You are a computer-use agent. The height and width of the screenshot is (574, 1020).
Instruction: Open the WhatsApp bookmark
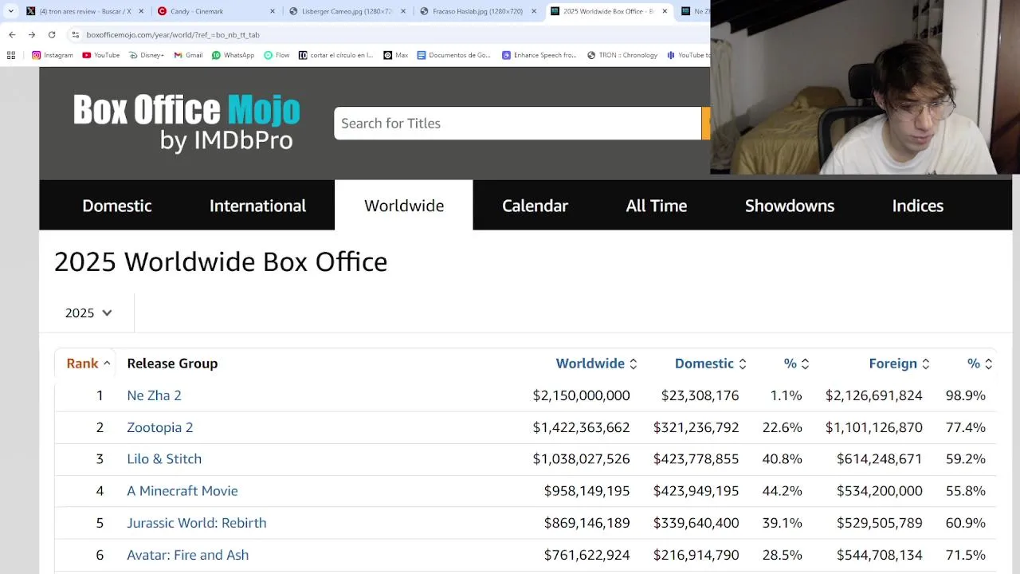(233, 55)
